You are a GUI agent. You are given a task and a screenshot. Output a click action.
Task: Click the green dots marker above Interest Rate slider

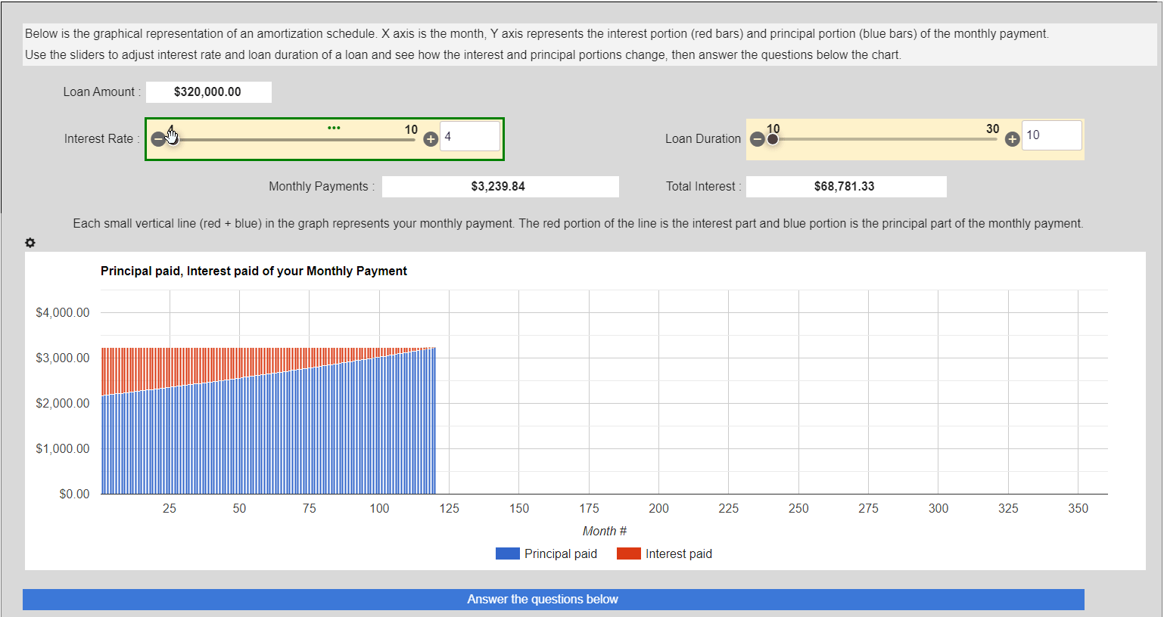[335, 127]
